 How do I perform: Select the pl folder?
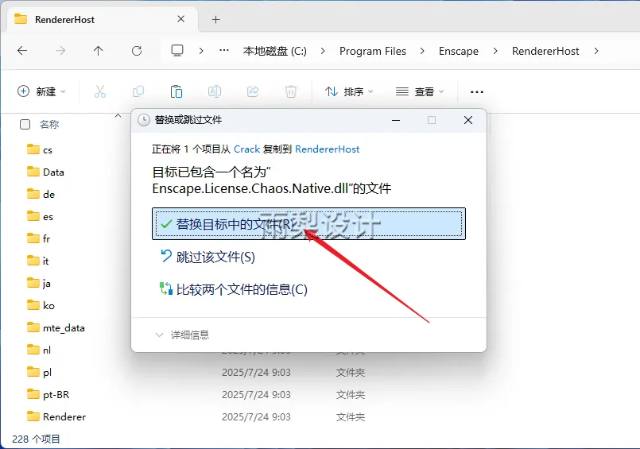coord(39,373)
